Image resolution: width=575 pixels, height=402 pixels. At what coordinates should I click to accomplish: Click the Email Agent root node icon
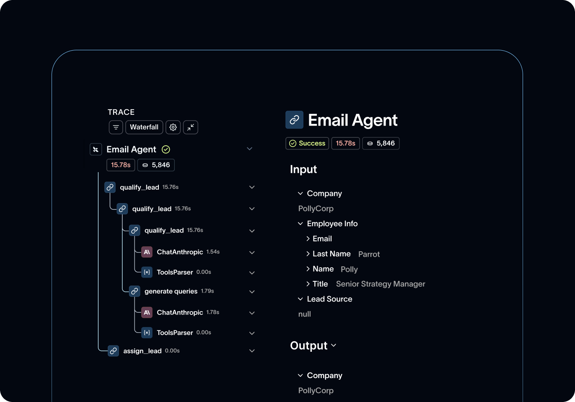[x=96, y=149]
